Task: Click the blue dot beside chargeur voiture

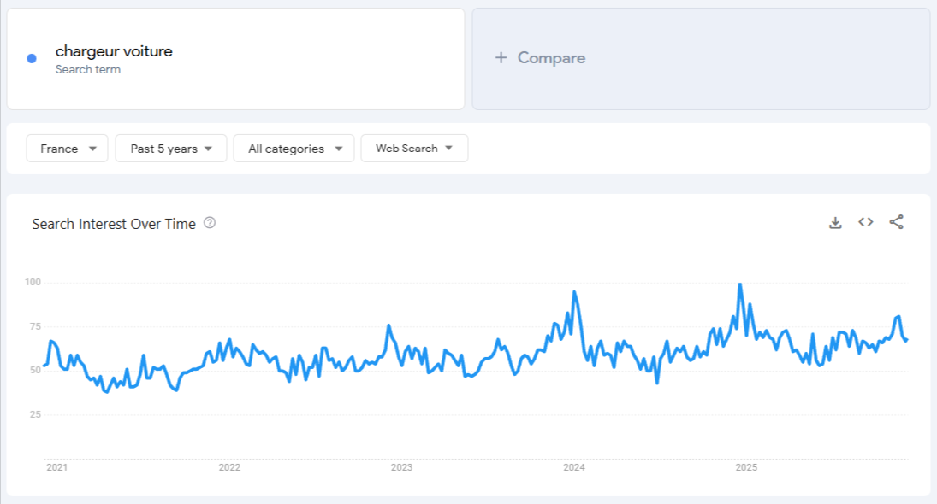Action: tap(31, 56)
